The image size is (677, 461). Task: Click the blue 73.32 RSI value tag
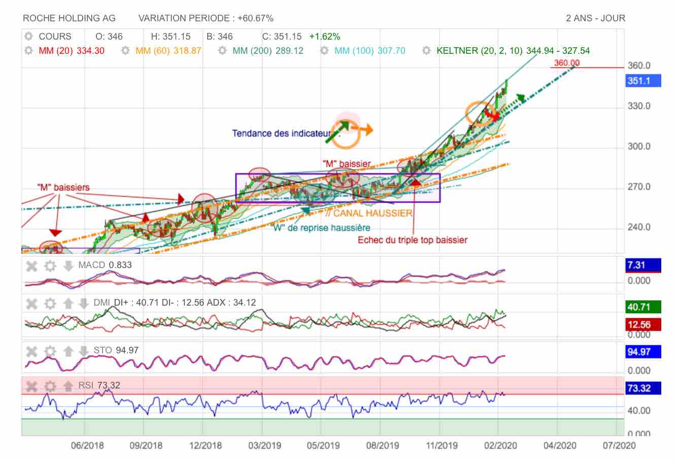644,388
